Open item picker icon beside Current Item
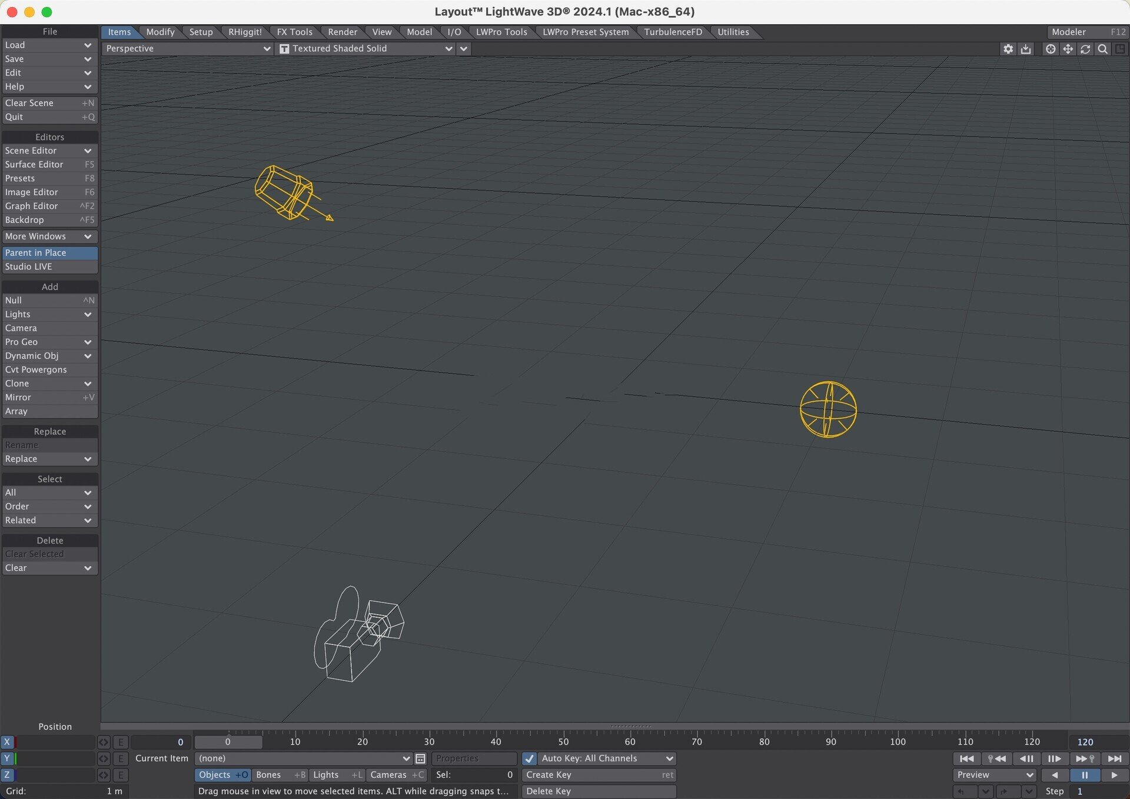The image size is (1130, 799). click(x=420, y=758)
